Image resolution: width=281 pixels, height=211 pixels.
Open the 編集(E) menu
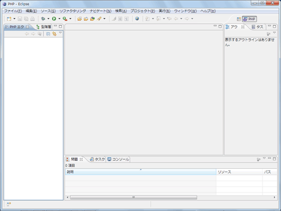coord(31,11)
